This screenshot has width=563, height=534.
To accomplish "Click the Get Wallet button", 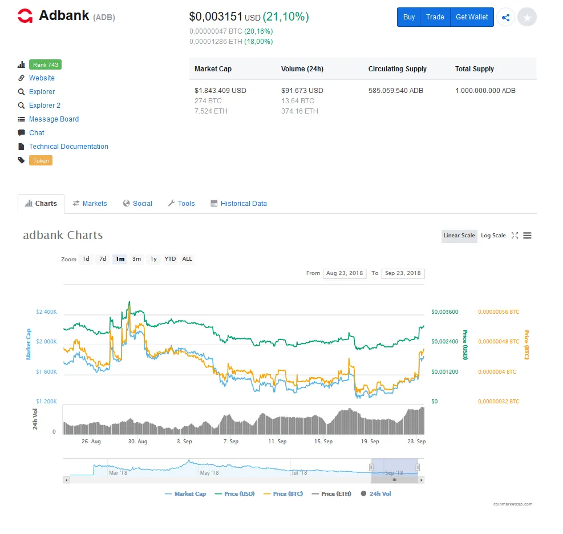I will click(x=472, y=17).
